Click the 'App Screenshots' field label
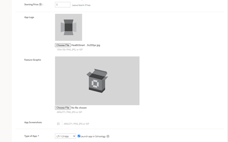228x142 pixels. point(33,122)
